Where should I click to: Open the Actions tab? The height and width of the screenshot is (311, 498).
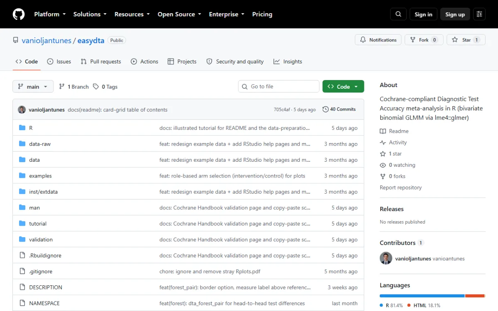144,61
